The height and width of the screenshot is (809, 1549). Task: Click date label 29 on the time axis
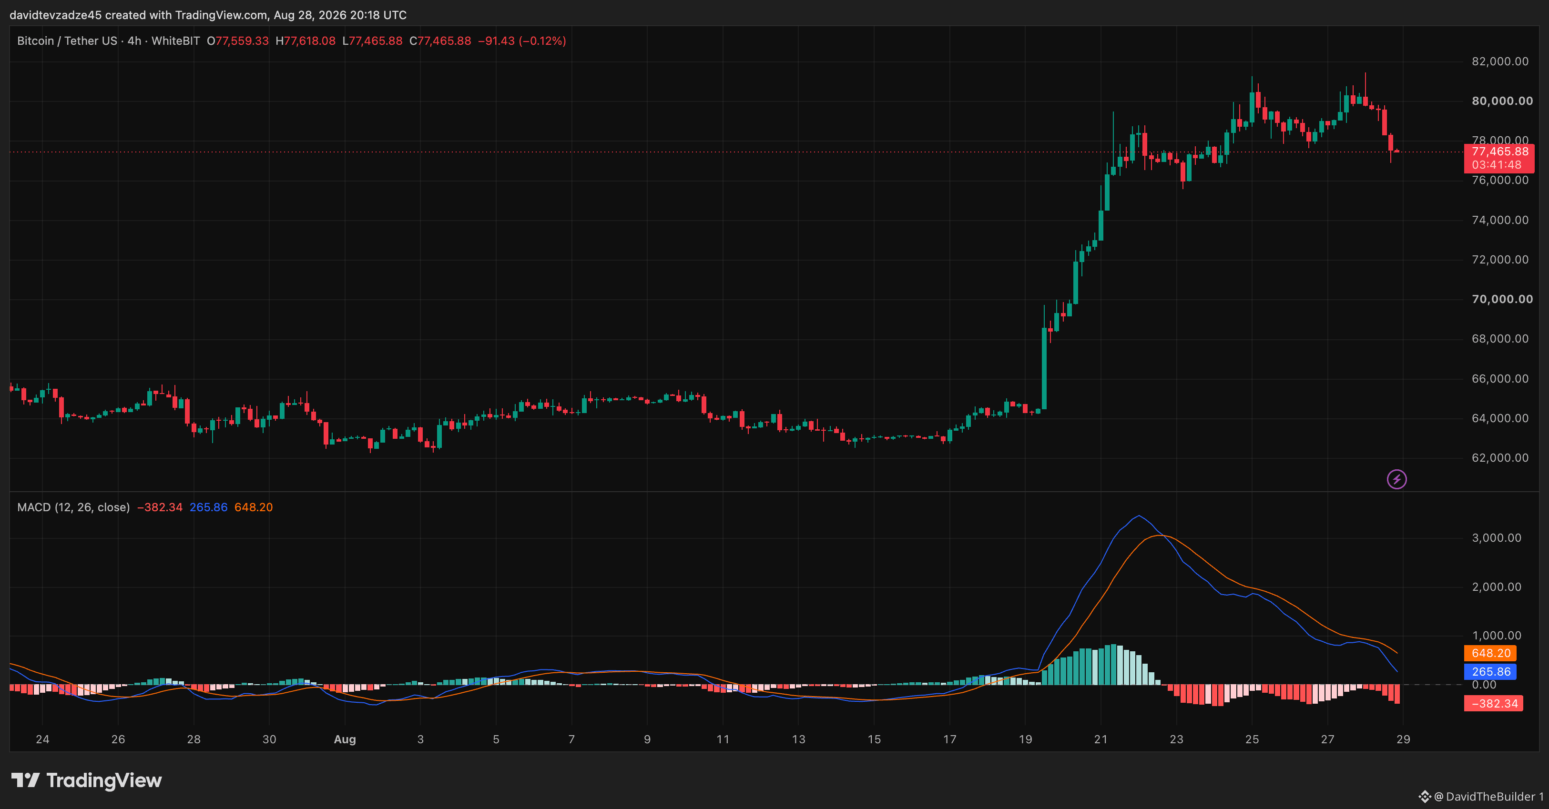coord(1403,739)
